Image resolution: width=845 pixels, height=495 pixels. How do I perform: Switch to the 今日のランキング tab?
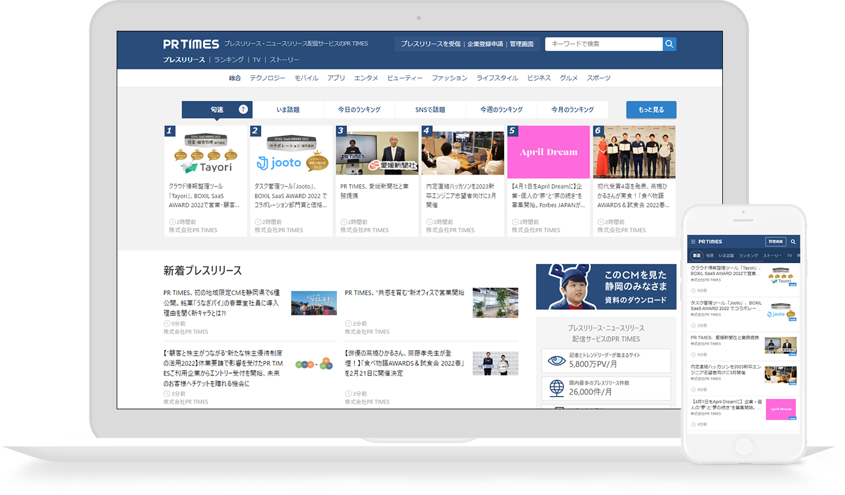[x=359, y=110]
